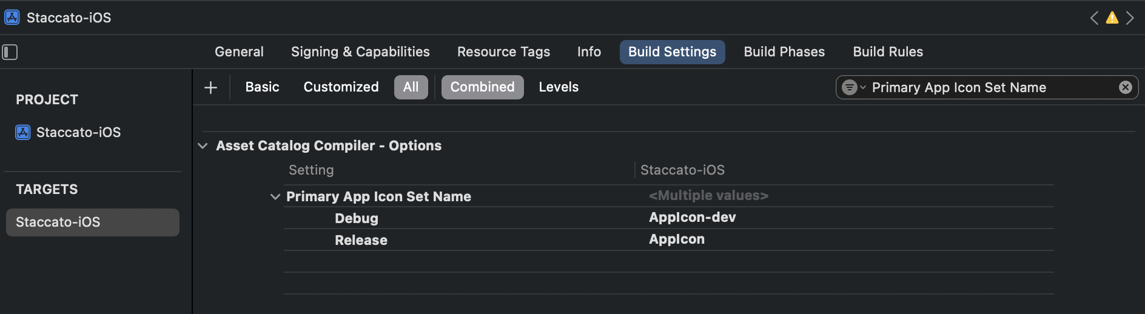Open the Signing & Capabilities tab
1145x314 pixels.
(x=360, y=52)
